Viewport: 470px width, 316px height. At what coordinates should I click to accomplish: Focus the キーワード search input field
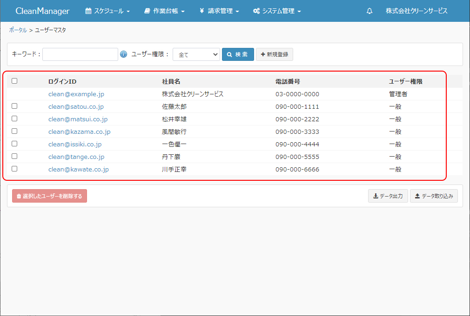(x=80, y=54)
